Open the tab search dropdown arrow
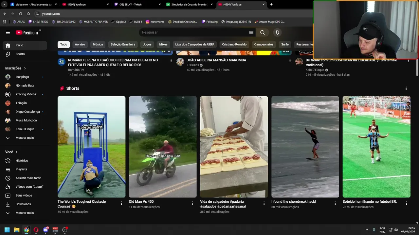Viewport: 419px width, 235px height. pyautogui.click(x=4, y=5)
